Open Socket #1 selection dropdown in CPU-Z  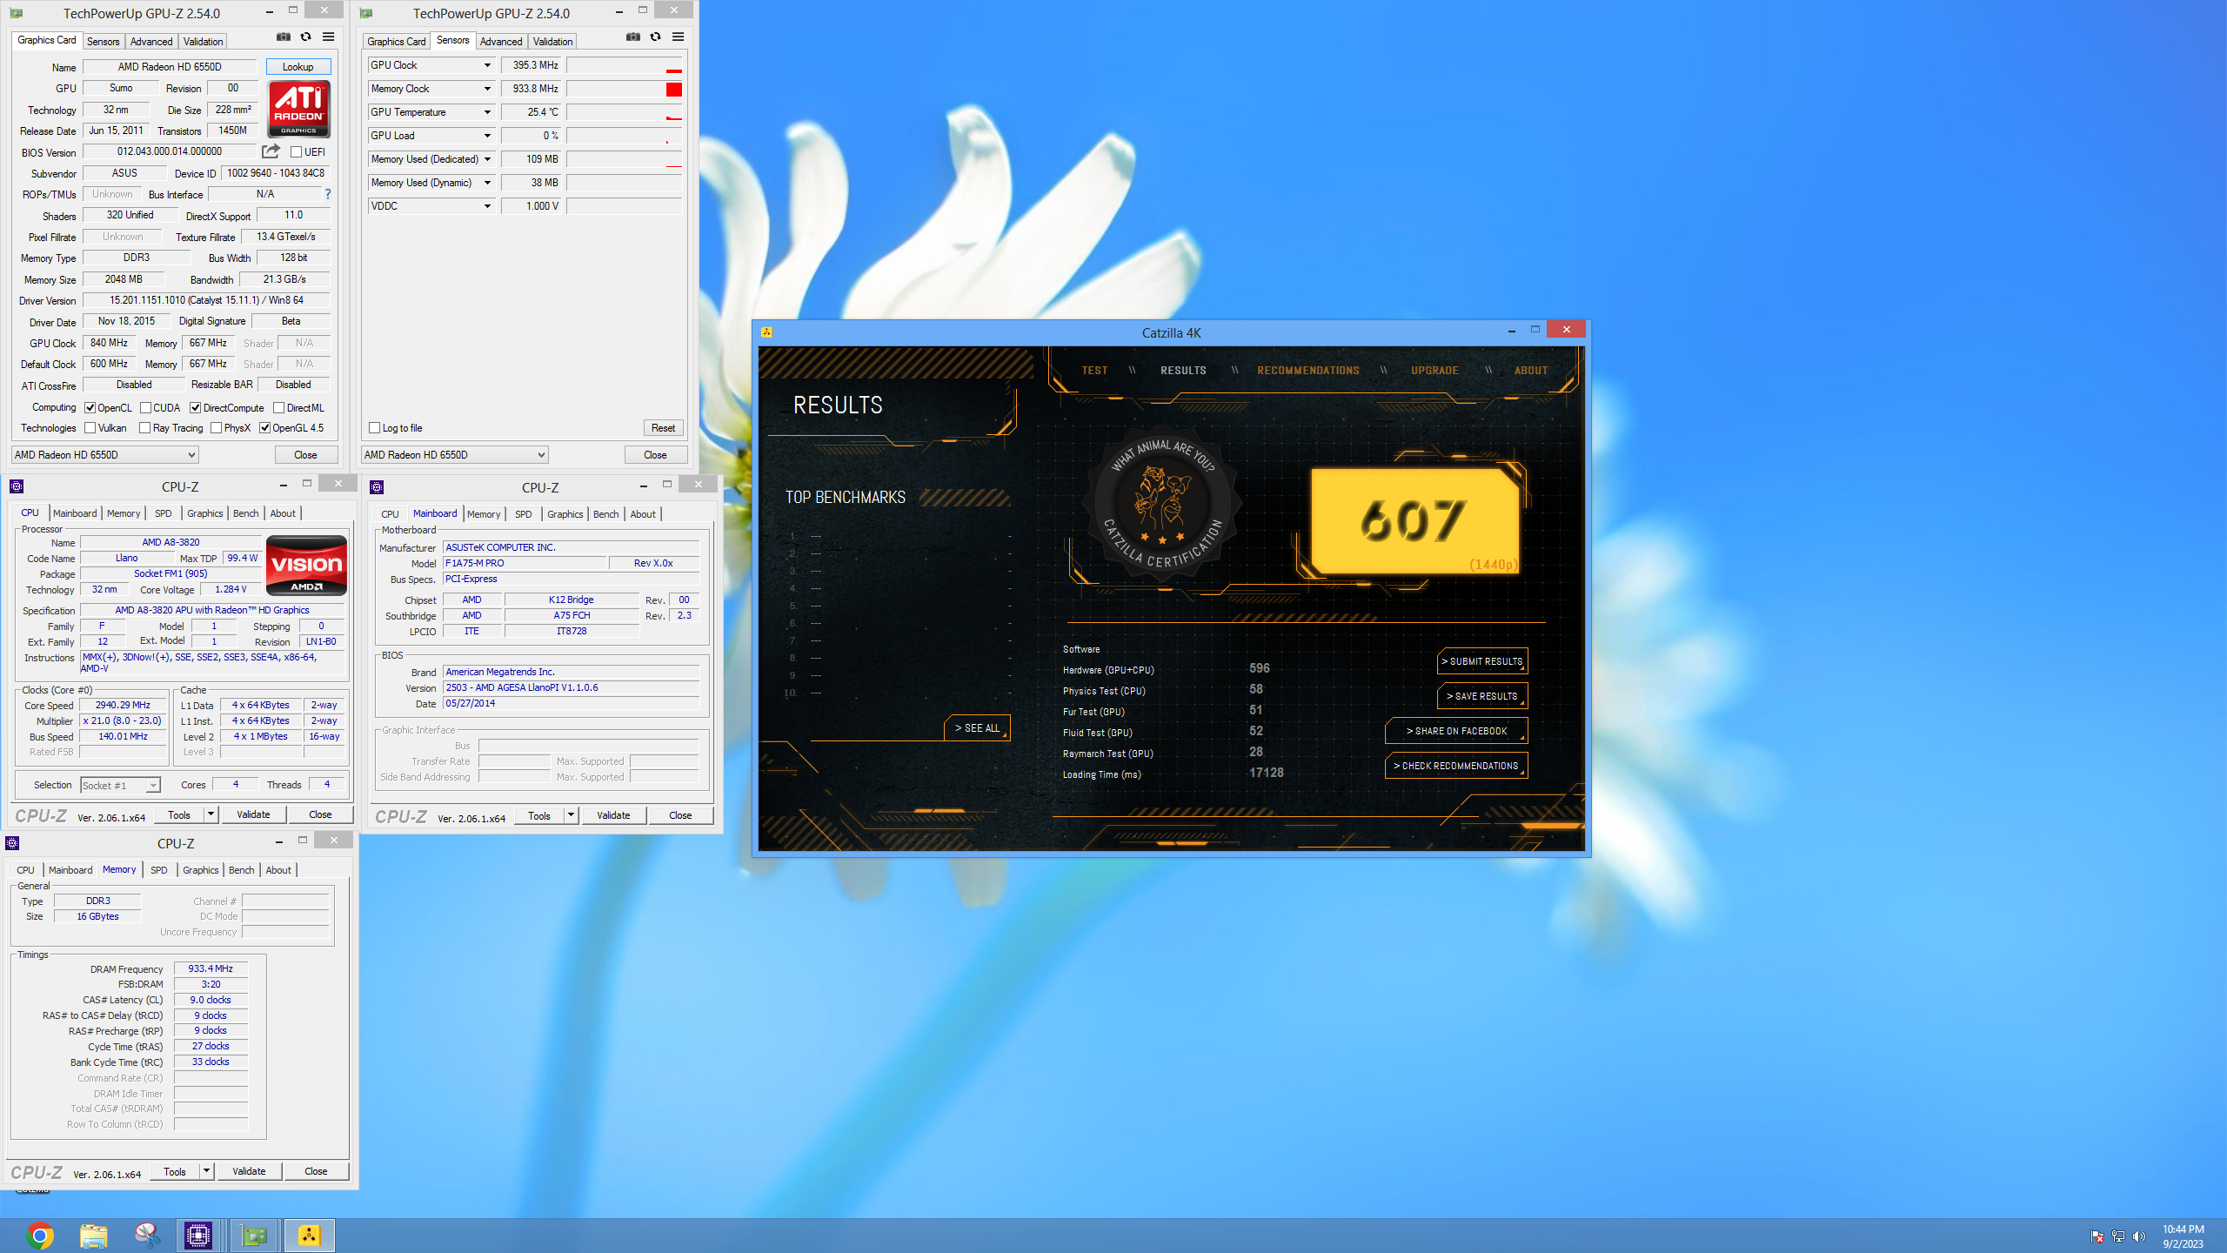(x=120, y=786)
